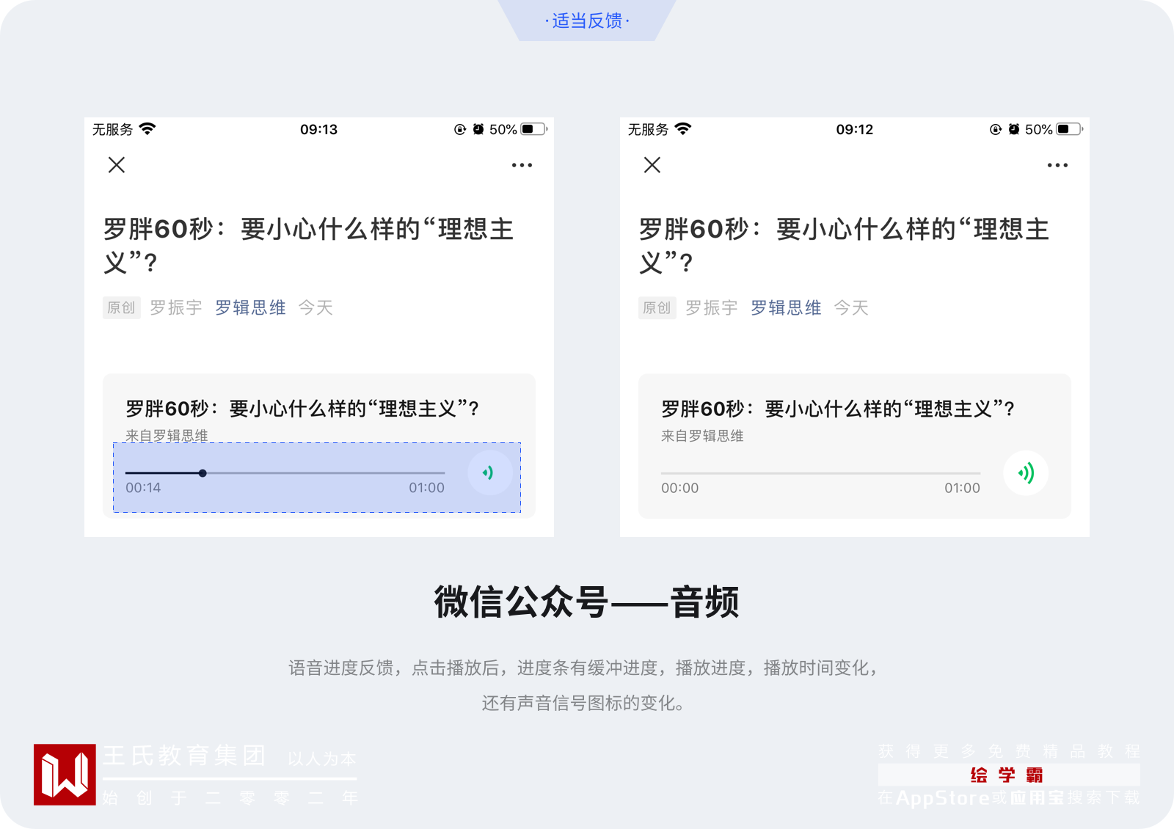Click the rotation lock icon in the 09:12 status bar
The image size is (1174, 829).
pos(996,129)
